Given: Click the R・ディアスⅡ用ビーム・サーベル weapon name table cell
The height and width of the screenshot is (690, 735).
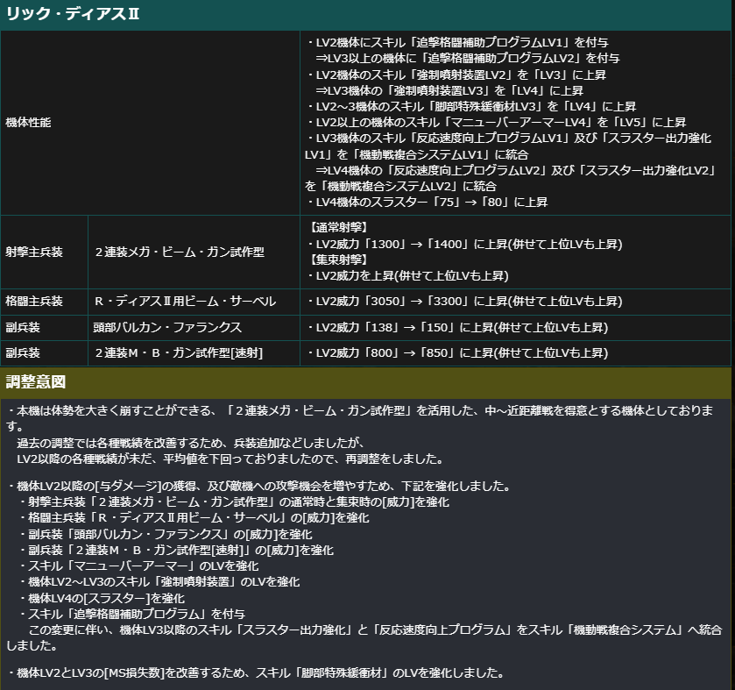Looking at the screenshot, I should click(x=185, y=302).
